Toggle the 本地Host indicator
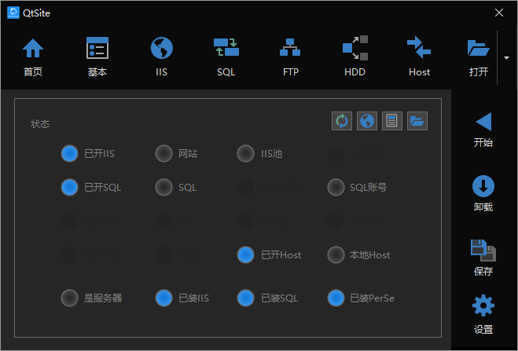Image resolution: width=518 pixels, height=351 pixels. point(336,254)
